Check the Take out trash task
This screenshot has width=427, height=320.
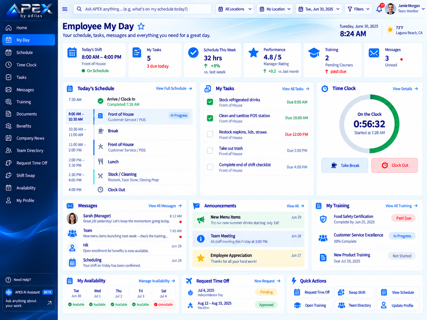210,151
